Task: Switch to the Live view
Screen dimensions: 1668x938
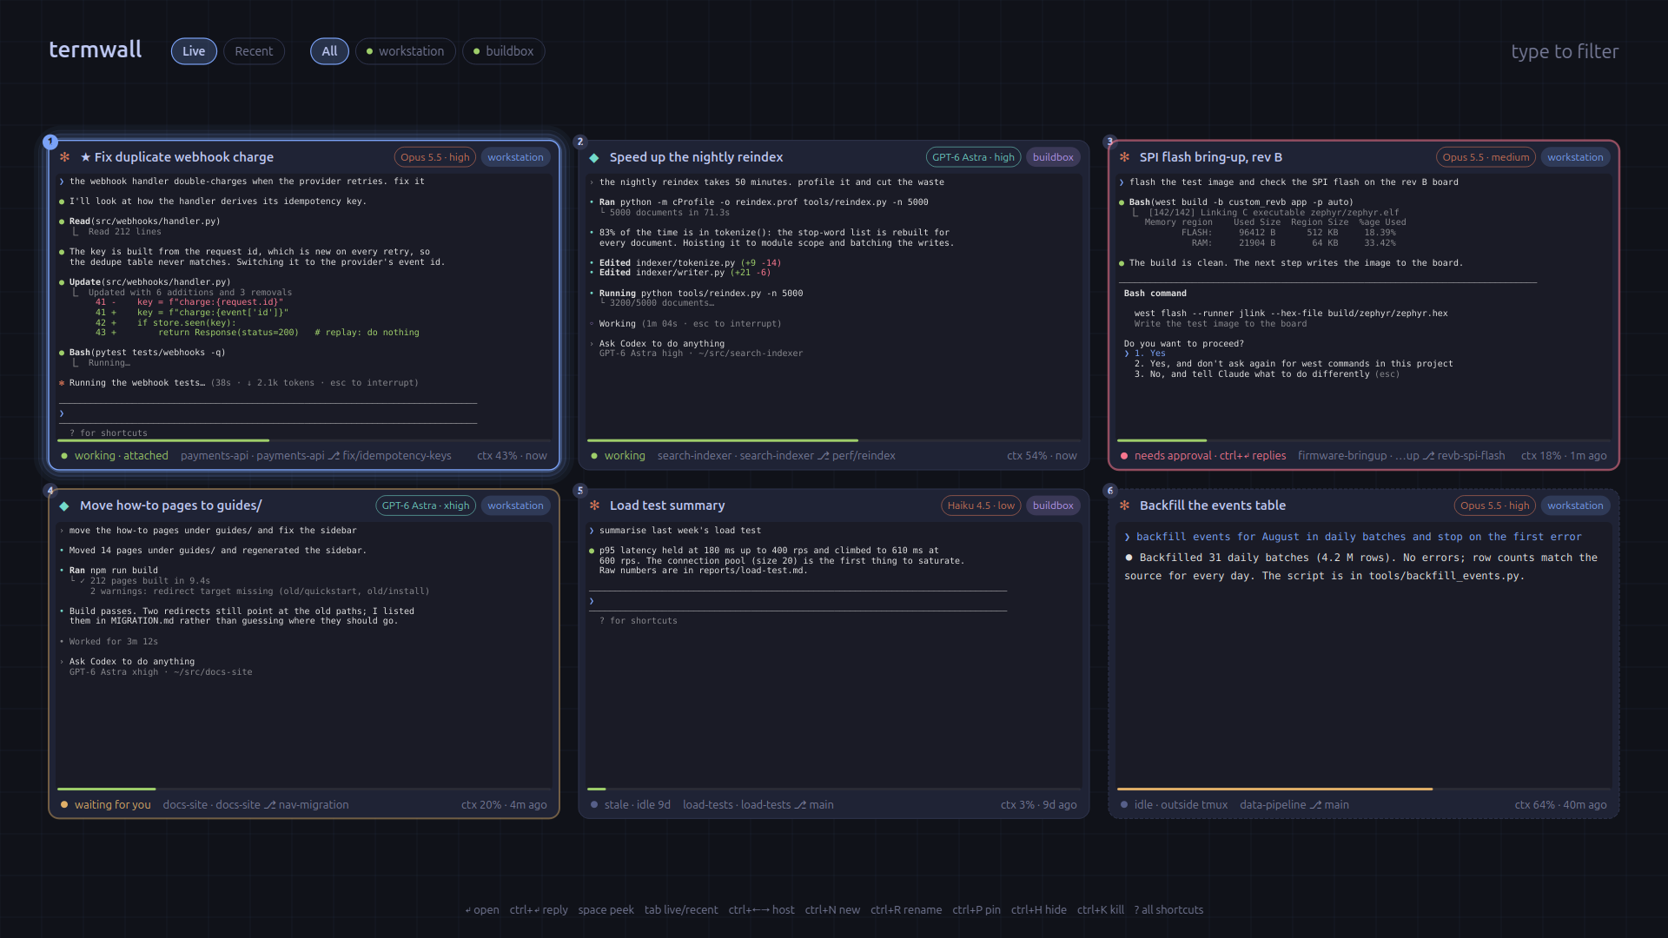Action: click(194, 51)
